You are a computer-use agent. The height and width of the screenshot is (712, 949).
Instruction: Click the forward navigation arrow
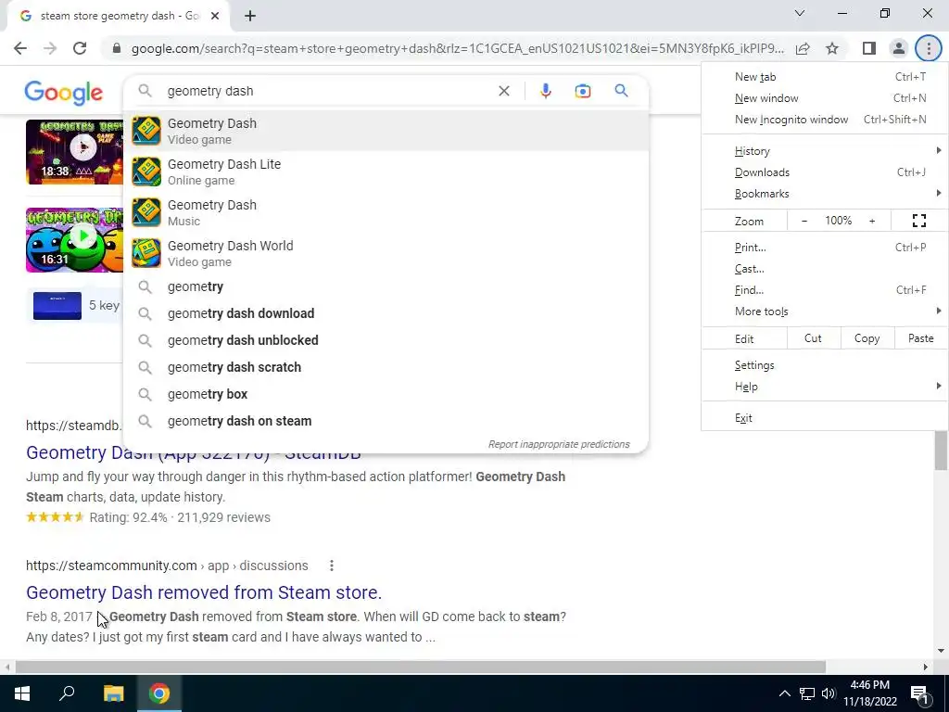(50, 48)
